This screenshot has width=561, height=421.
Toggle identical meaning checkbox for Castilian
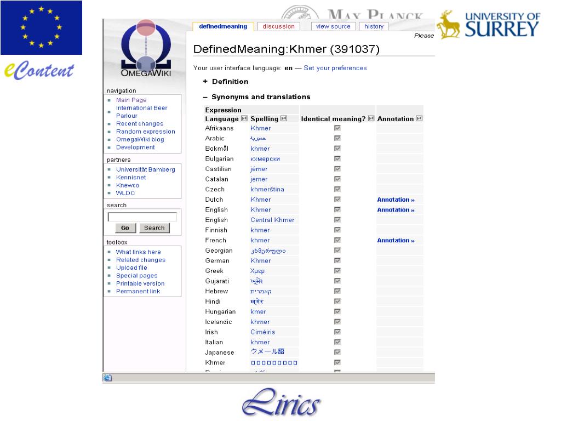[337, 169]
